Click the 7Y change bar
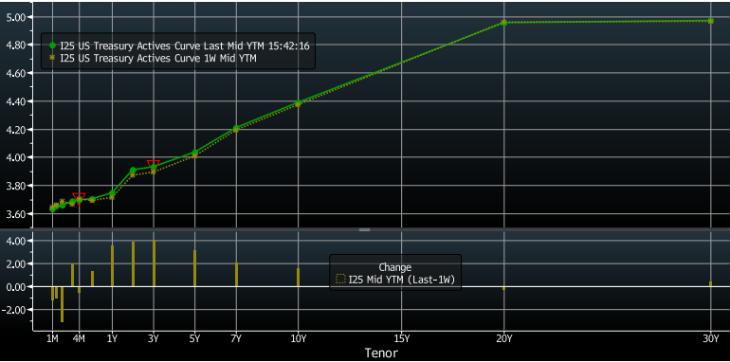Image resolution: width=730 pixels, height=362 pixels. [x=236, y=275]
